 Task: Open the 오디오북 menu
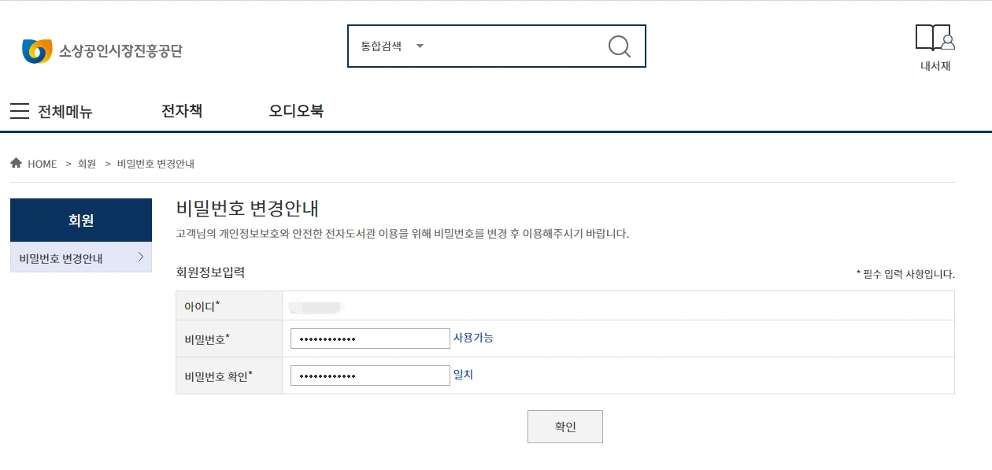click(x=295, y=110)
